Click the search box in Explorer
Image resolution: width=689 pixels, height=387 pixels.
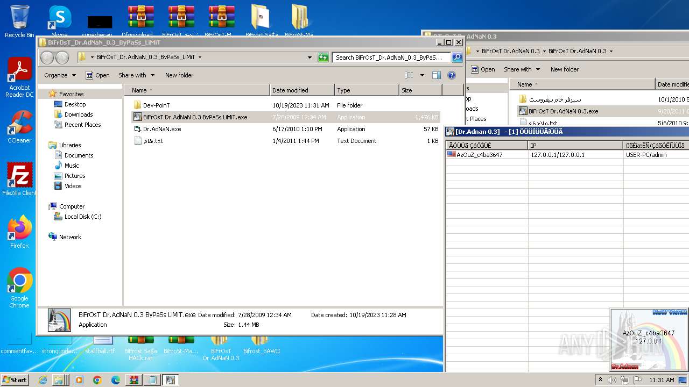[391, 57]
